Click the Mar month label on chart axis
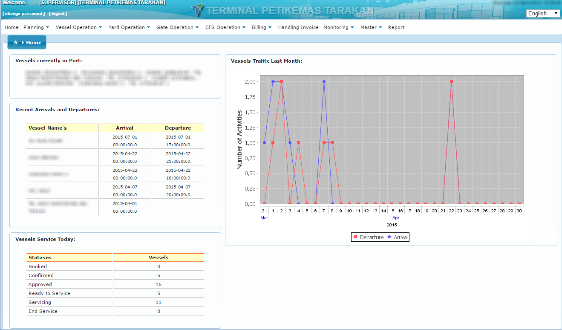The image size is (562, 330). click(264, 218)
